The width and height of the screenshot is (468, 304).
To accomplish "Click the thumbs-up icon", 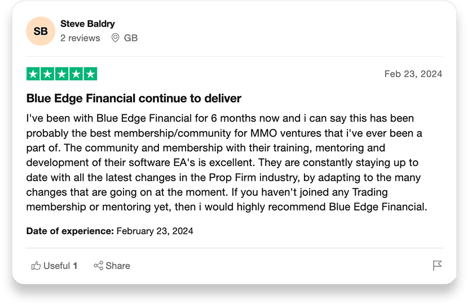I will point(36,266).
